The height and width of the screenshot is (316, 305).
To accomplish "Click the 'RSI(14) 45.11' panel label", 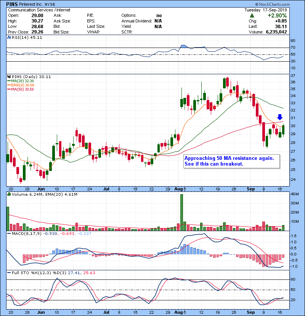I will coord(27,37).
